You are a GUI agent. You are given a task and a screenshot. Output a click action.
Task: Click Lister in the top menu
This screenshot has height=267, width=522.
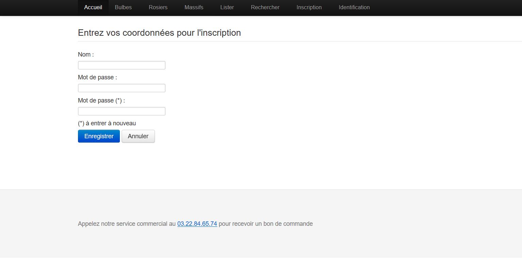(227, 7)
